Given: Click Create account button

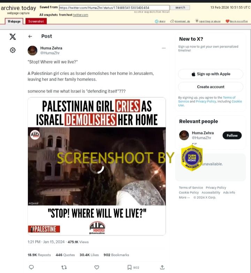Looking at the screenshot, I should 211,87.
